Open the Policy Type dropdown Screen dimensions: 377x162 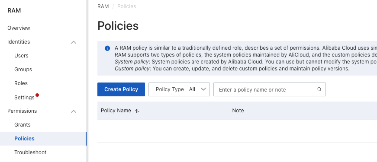pyautogui.click(x=179, y=89)
